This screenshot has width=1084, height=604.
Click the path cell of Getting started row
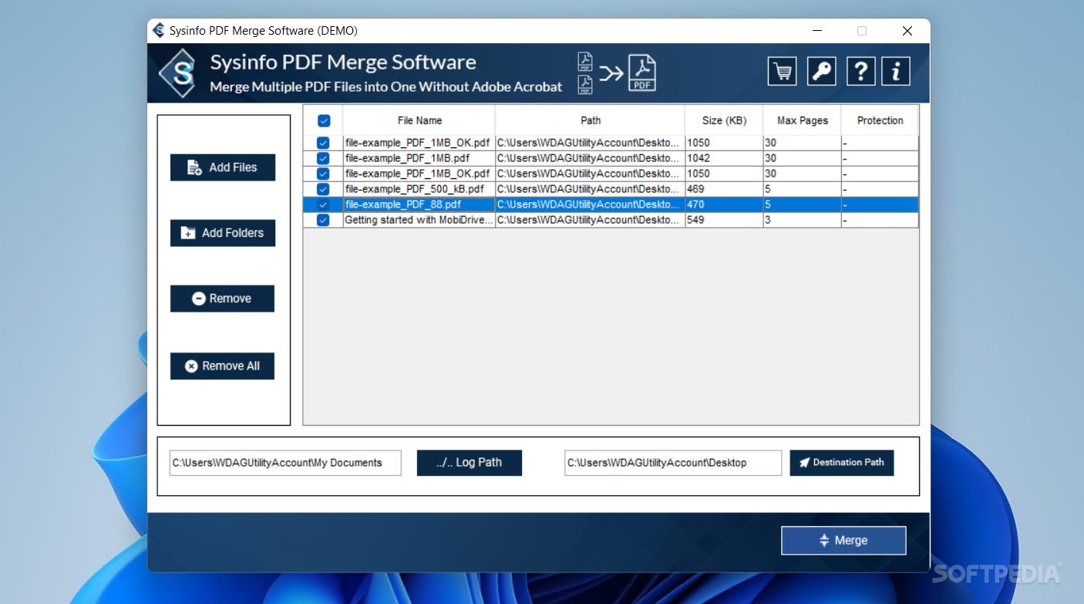pos(589,220)
